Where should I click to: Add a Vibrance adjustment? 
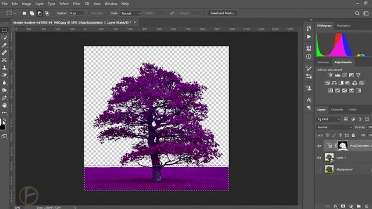pos(358,75)
